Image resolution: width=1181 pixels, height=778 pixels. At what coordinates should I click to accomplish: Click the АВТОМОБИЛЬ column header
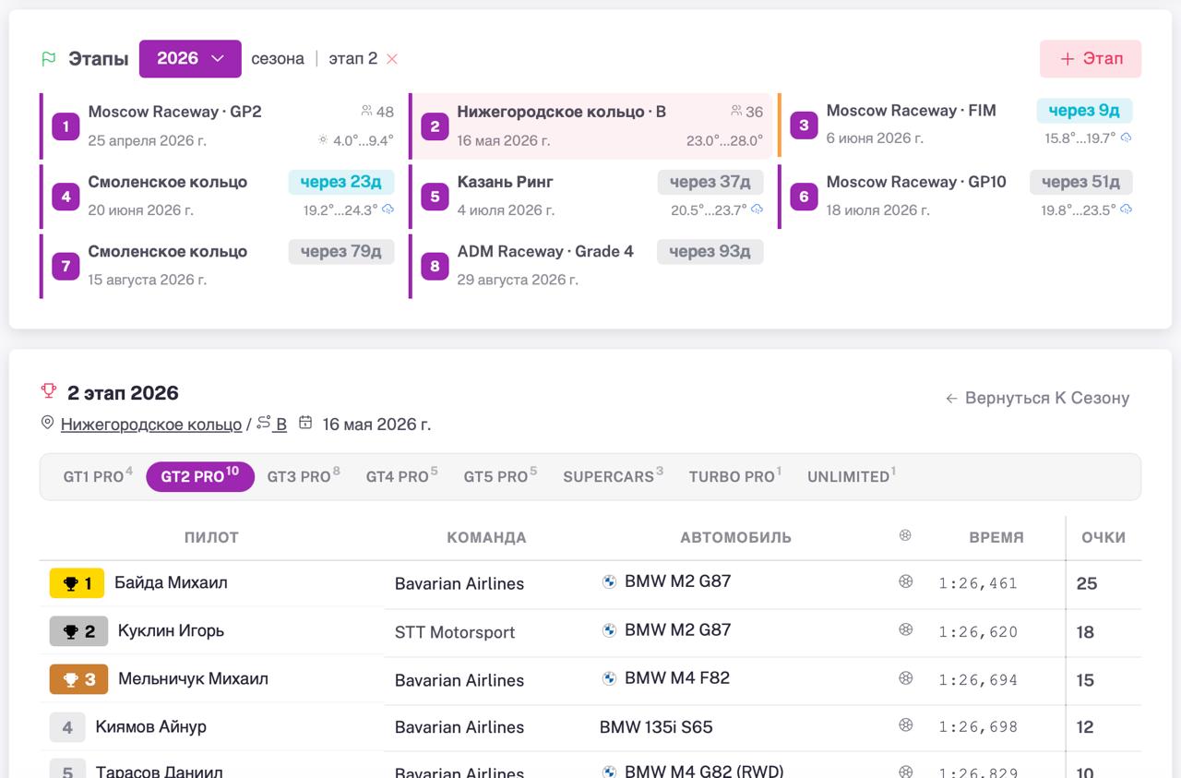click(x=735, y=537)
